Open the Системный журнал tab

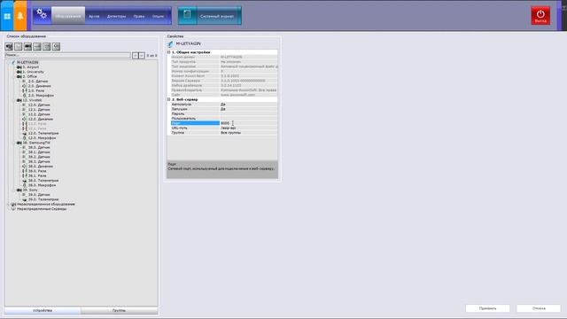click(x=217, y=16)
